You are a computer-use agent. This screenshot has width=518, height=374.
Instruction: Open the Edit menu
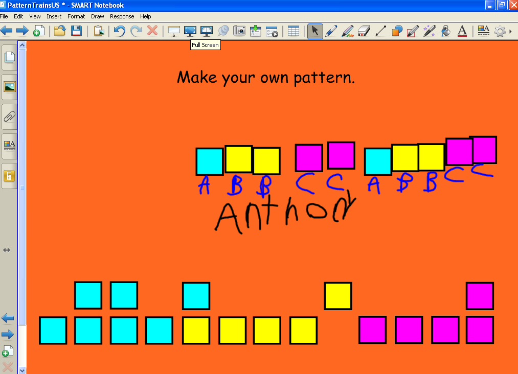coord(18,16)
